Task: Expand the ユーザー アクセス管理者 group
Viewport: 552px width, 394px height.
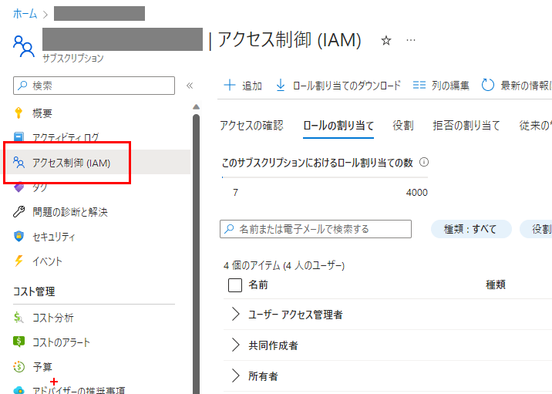Action: click(x=235, y=314)
